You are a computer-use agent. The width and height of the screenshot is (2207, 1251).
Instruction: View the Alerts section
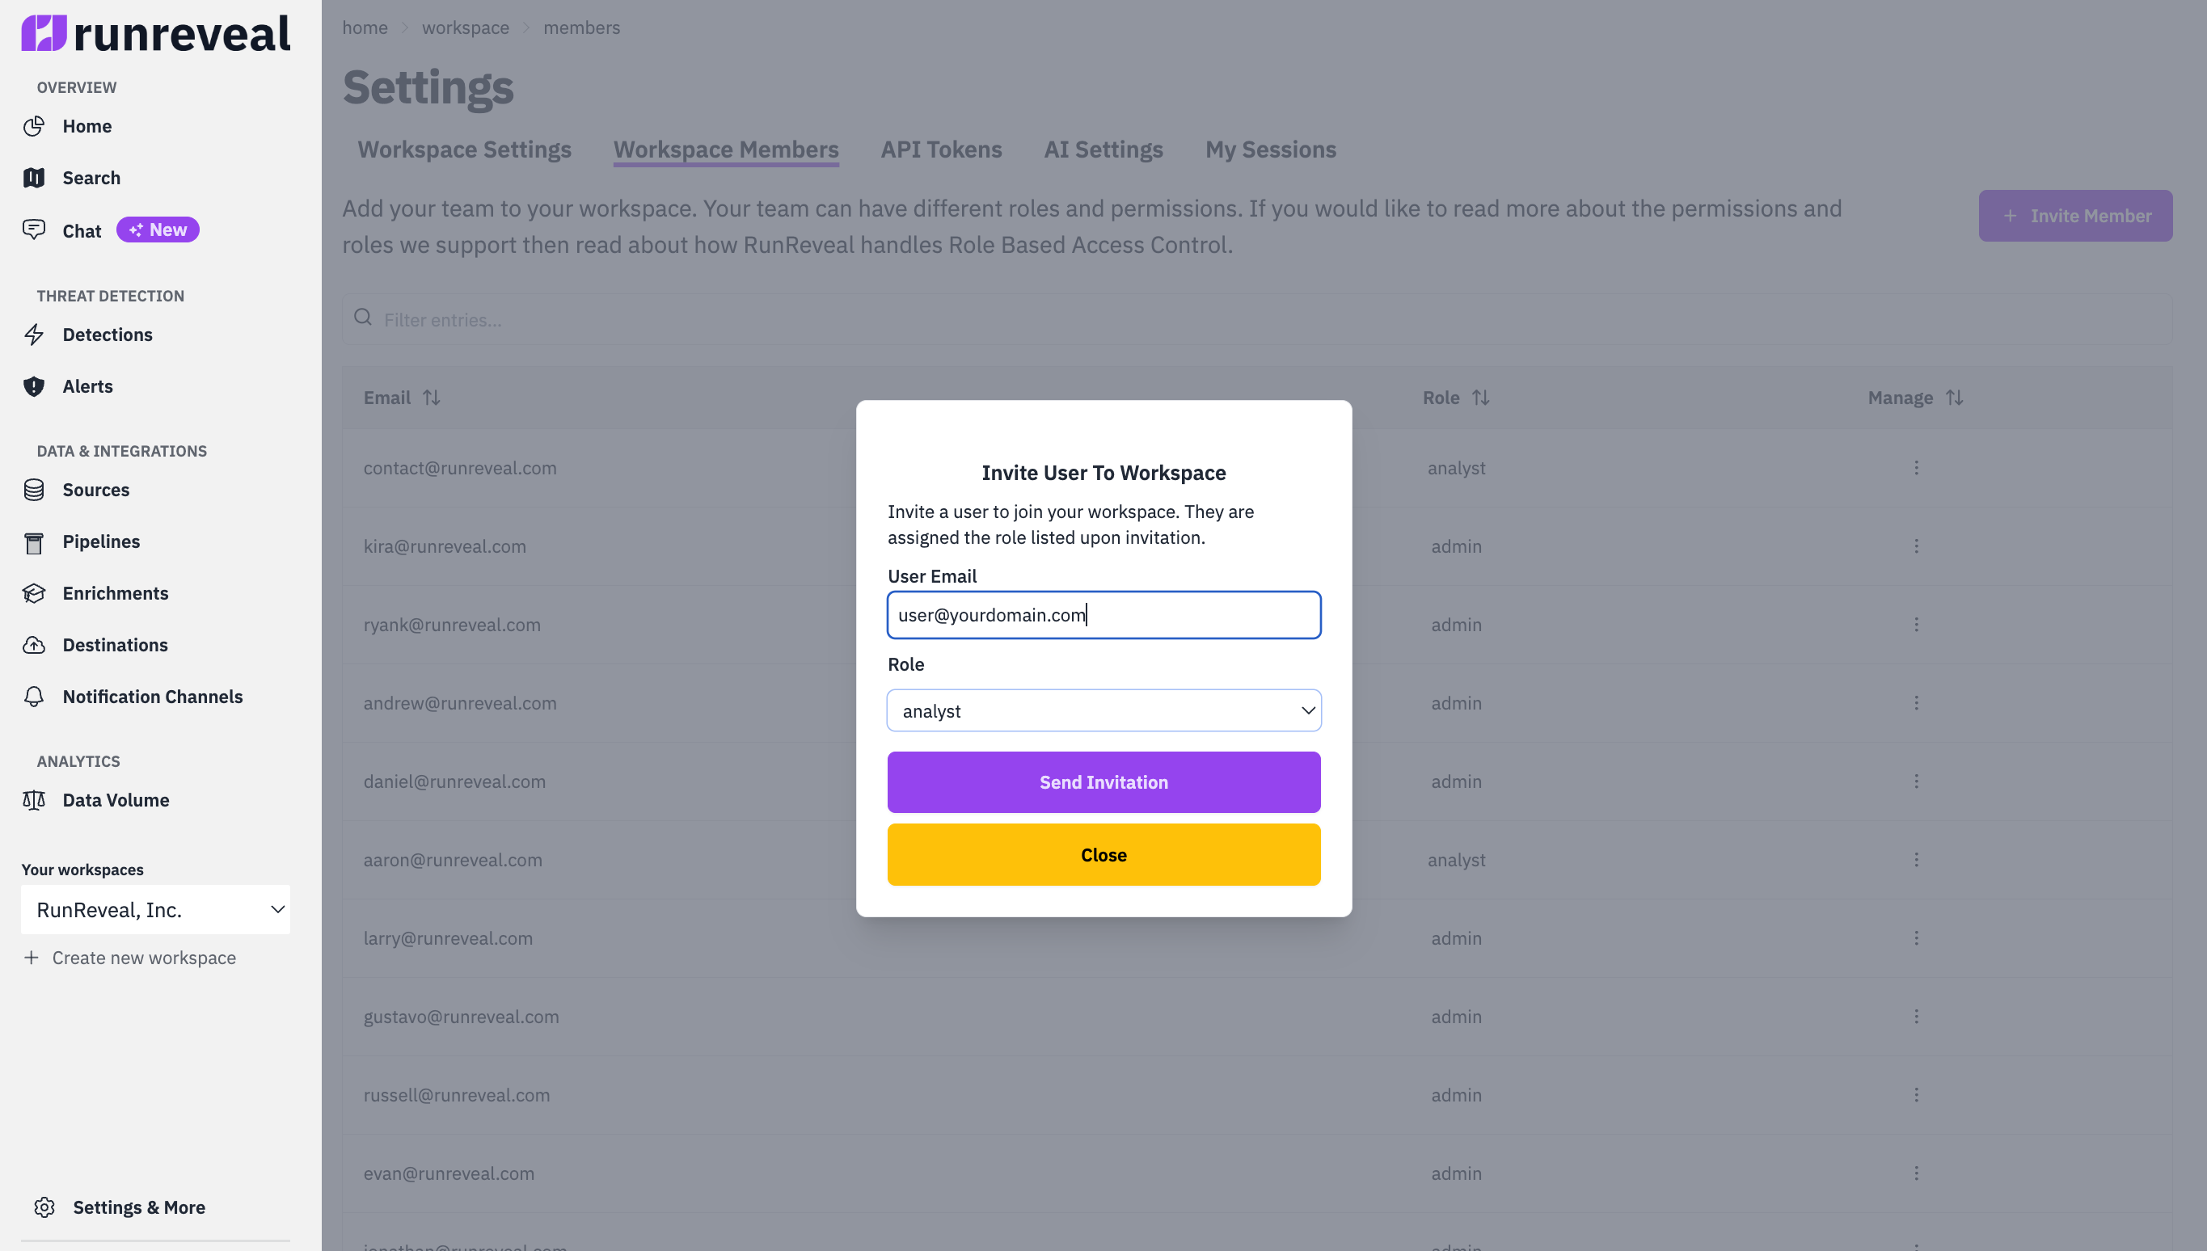click(87, 385)
